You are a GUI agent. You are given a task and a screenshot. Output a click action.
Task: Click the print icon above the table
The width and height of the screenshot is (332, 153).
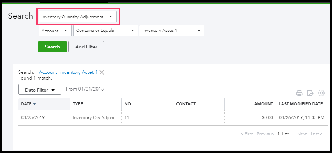(299, 93)
